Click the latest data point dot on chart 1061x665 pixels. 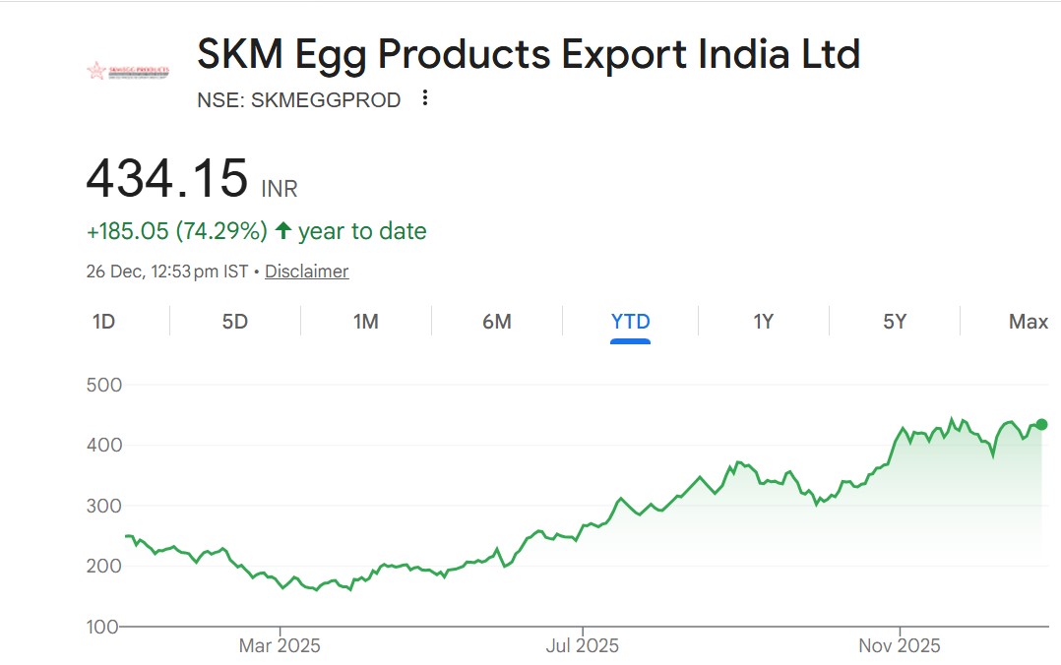[1041, 423]
